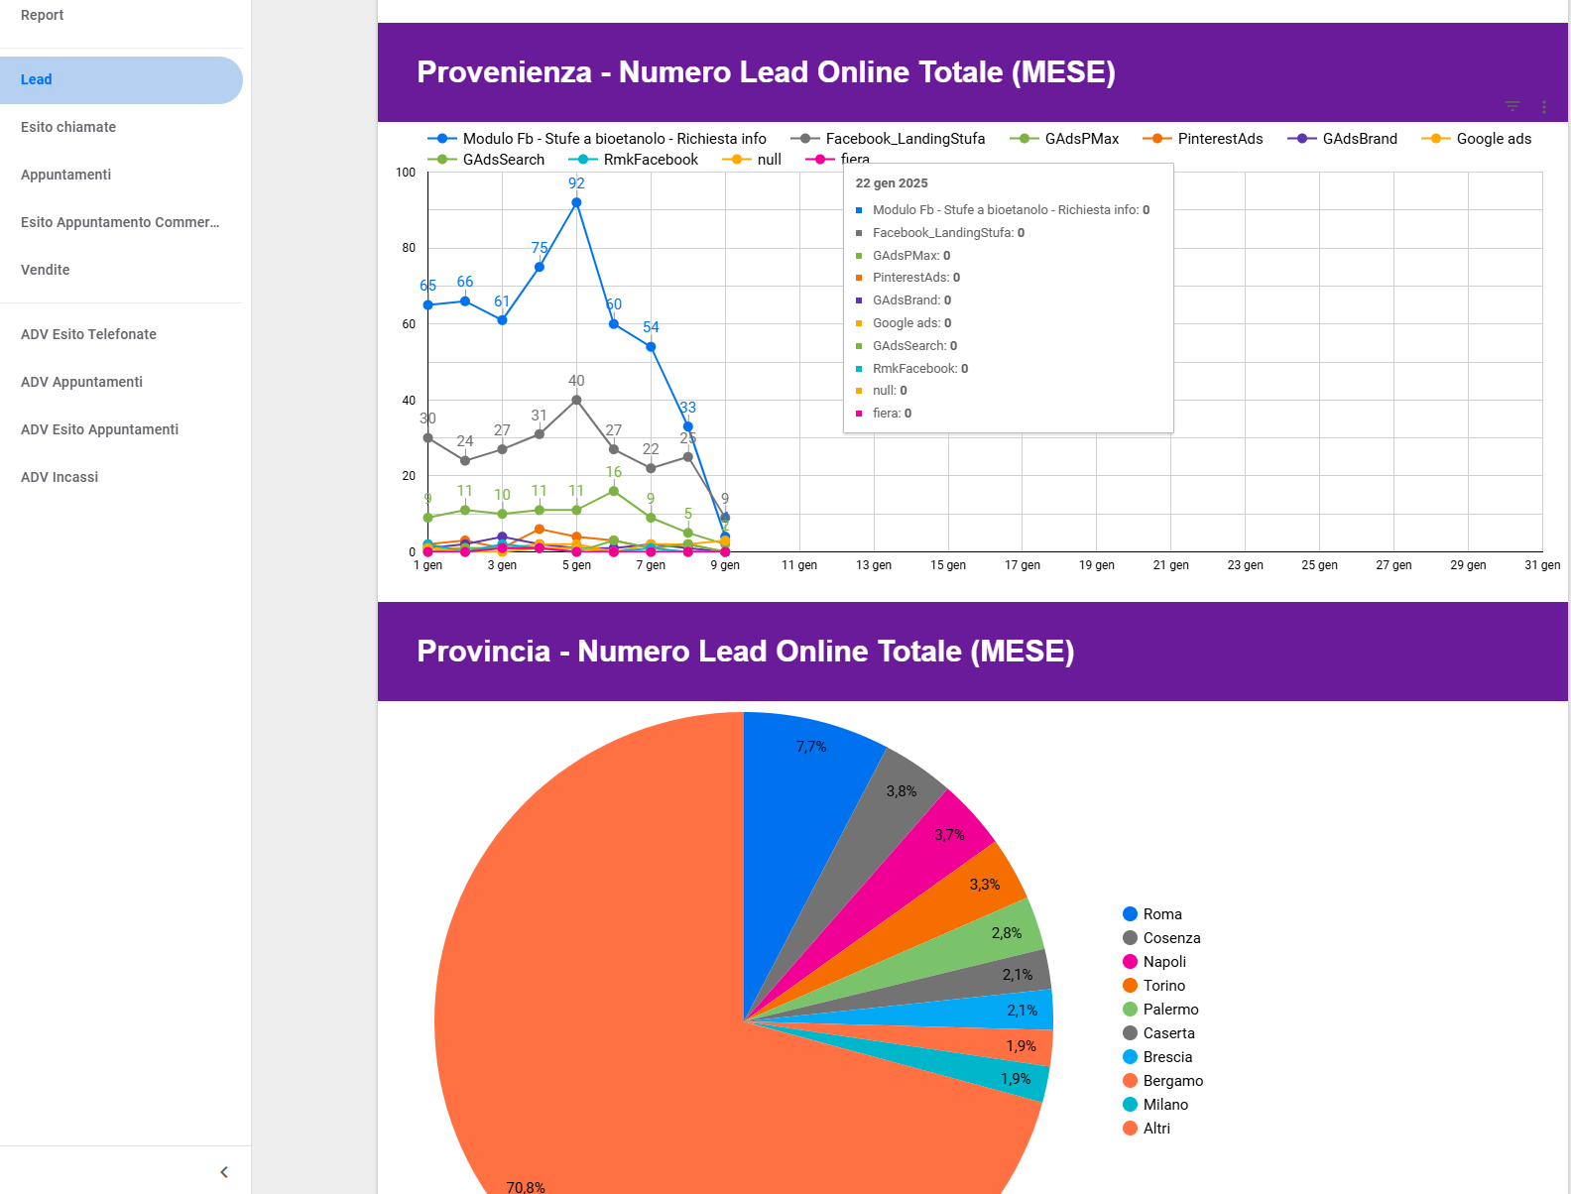Select Altri in the pie chart legend
The width and height of the screenshot is (1571, 1194).
(1147, 1129)
